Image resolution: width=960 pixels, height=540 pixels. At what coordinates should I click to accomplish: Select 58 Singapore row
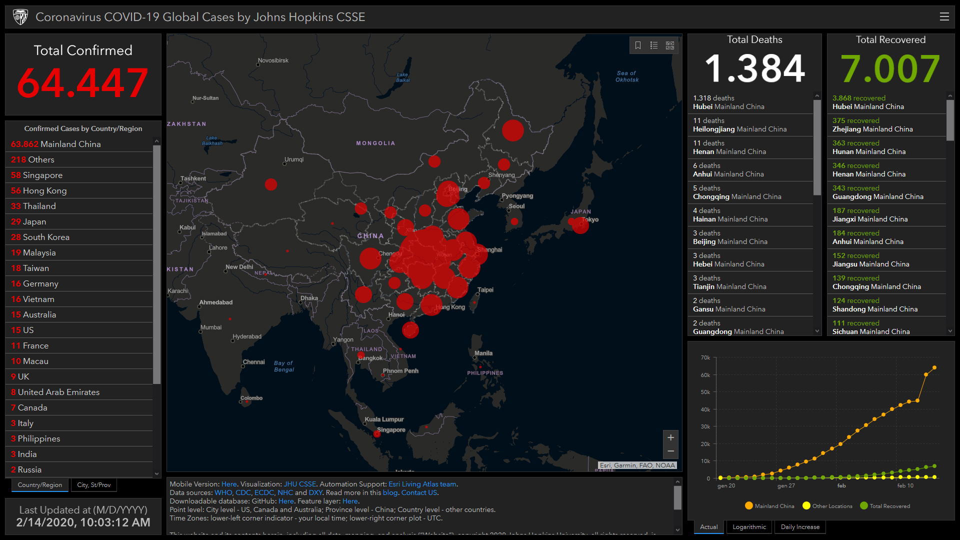(79, 175)
